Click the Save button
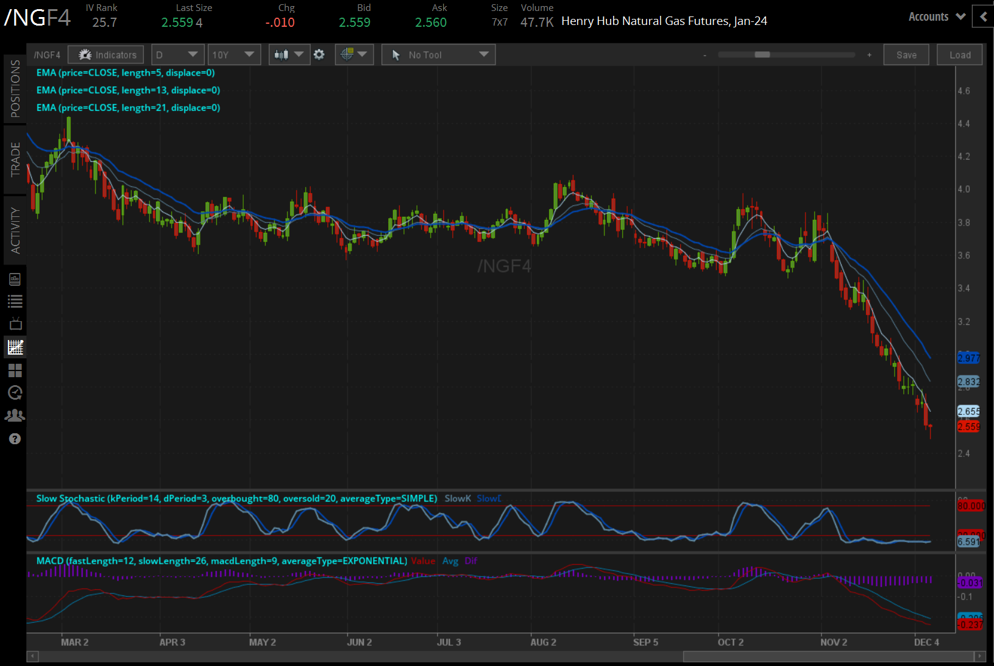The height and width of the screenshot is (666, 994). point(906,55)
